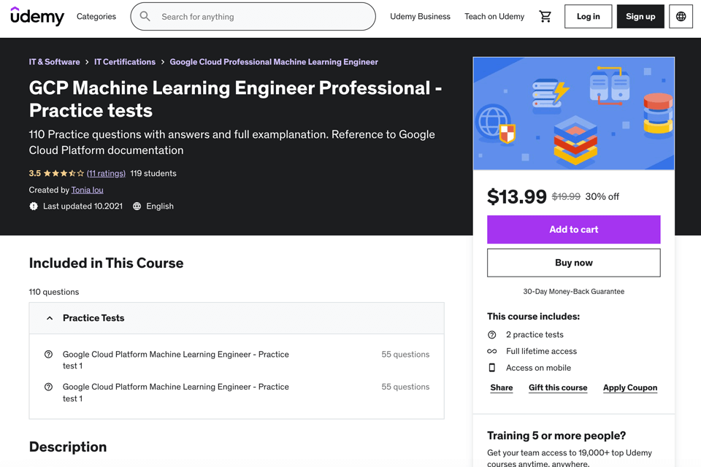This screenshot has width=701, height=467.
Task: Click Add to cart
Action: pos(574,229)
